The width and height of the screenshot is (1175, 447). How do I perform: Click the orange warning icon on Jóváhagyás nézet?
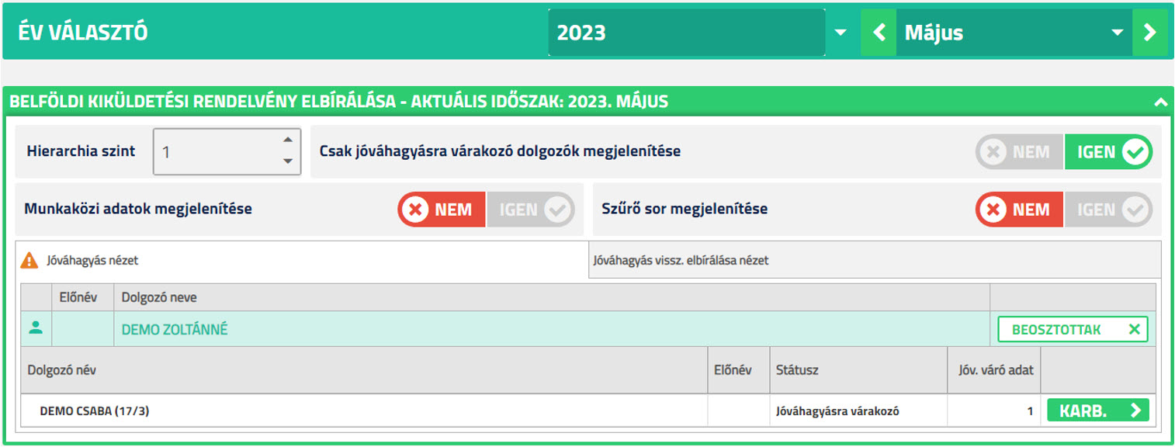point(29,261)
